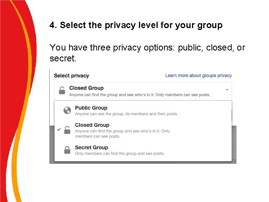Open the privacy dropdown arrow
This screenshot has height=202, width=269.
pos(227,90)
